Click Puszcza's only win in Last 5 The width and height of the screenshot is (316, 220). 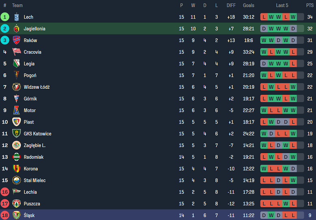point(286,203)
